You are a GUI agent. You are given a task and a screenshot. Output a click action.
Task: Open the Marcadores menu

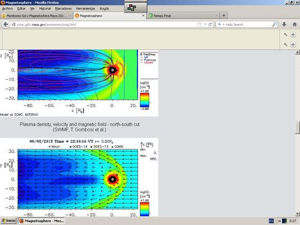[x=63, y=8]
